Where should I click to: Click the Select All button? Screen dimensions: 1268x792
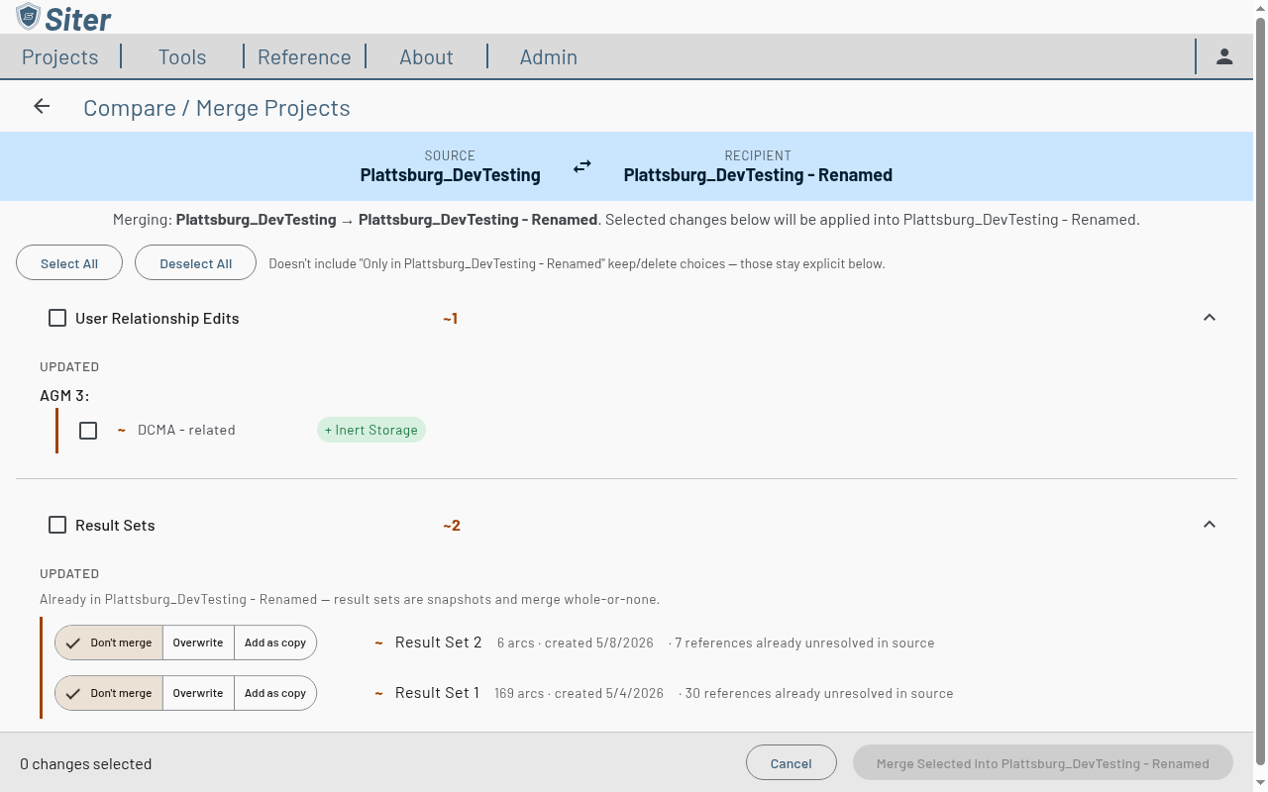(69, 263)
